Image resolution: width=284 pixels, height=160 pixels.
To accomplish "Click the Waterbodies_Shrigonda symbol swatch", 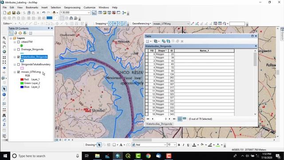I will pyautogui.click(x=22, y=61).
